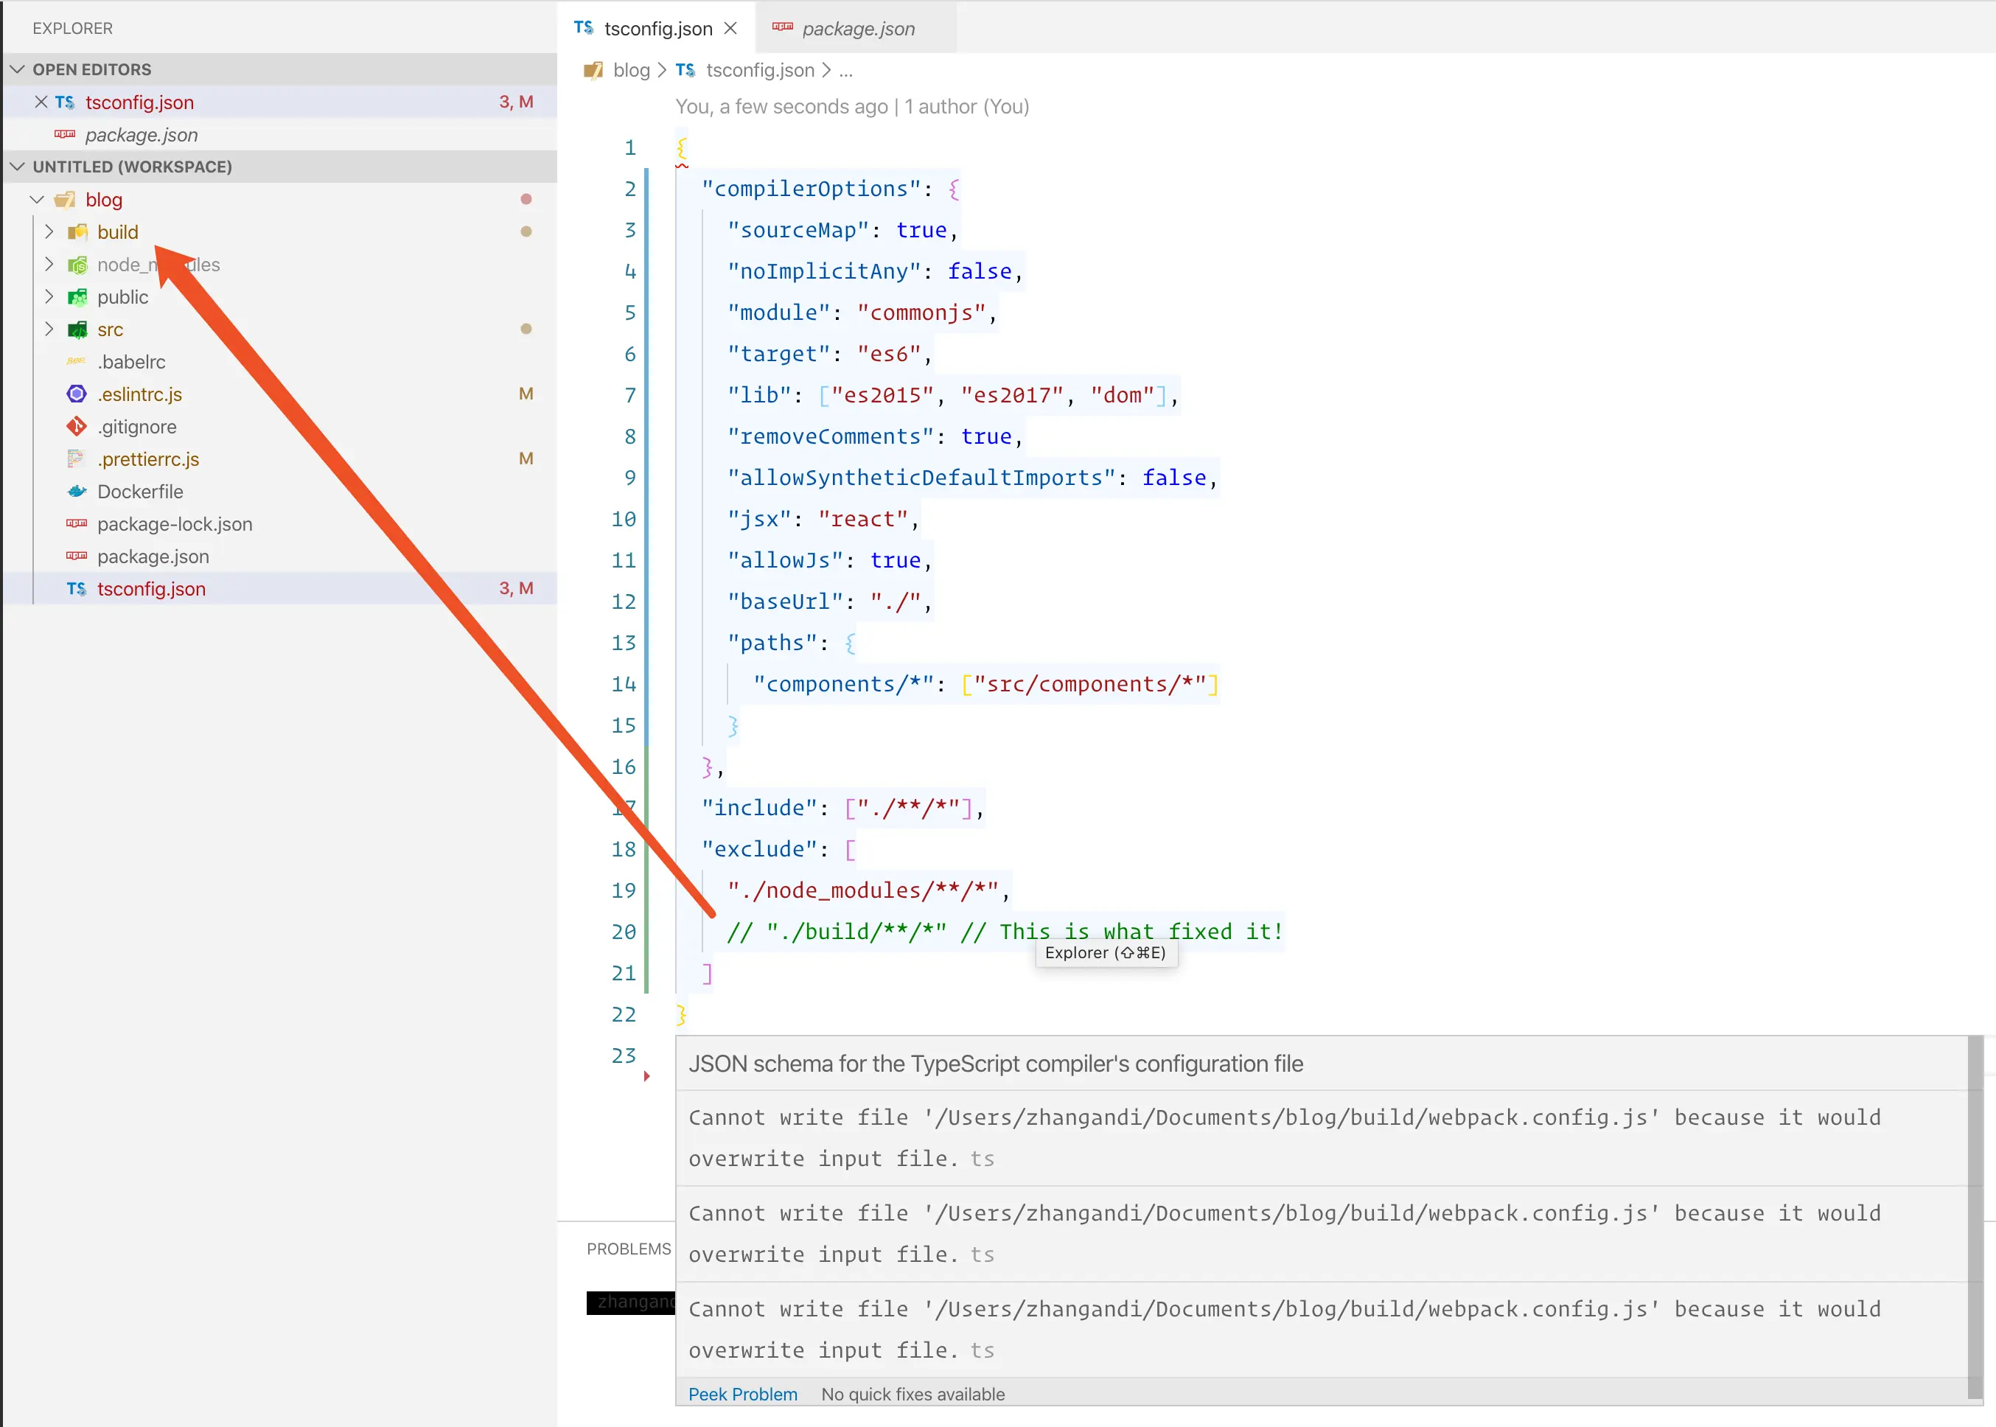The width and height of the screenshot is (1996, 1427).
Task: Open the Problems panel tab
Action: [x=628, y=1249]
